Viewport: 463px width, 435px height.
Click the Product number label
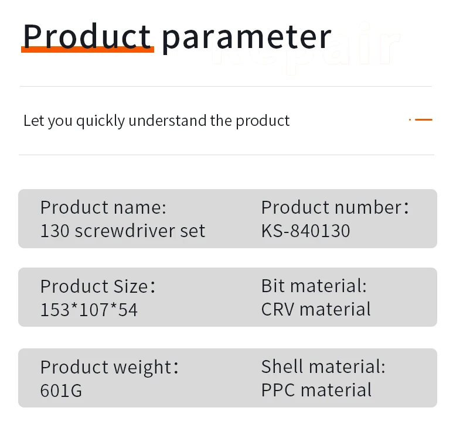335,207
